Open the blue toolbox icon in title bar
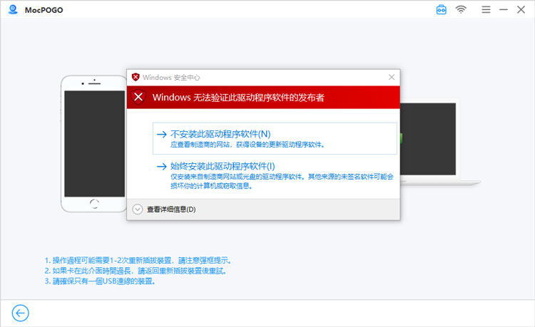This screenshot has height=327, width=535. pyautogui.click(x=442, y=9)
